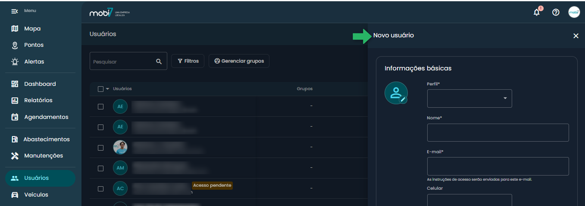
Task: Select the AM user row checkbox
Action: (100, 168)
